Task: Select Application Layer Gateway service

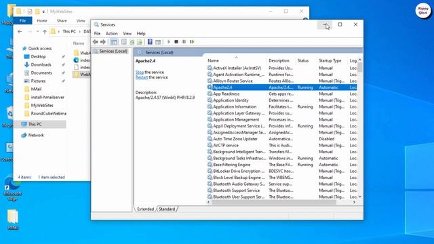Action: (282, 113)
